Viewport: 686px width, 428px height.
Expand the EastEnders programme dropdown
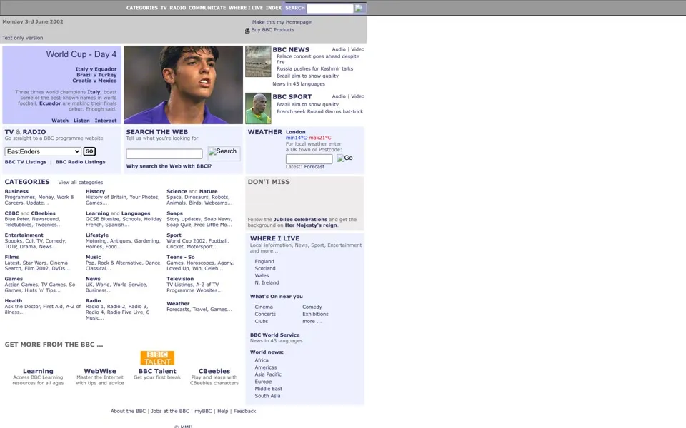click(x=43, y=151)
